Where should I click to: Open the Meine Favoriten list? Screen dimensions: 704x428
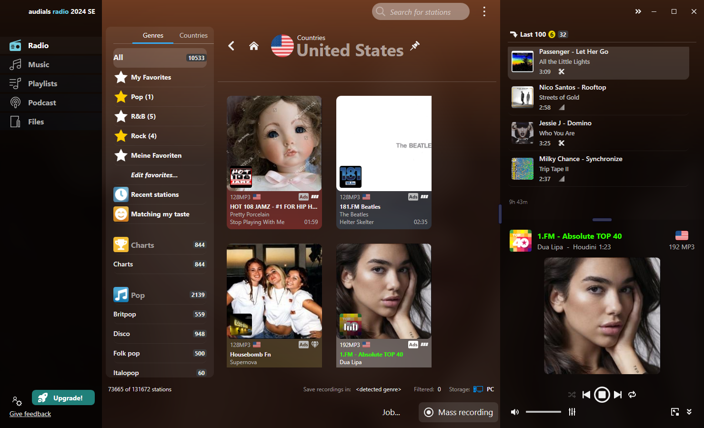(x=160, y=155)
